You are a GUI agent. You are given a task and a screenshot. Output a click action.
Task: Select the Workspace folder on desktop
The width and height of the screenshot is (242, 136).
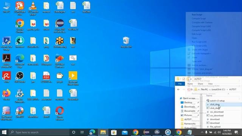[x=46, y=60]
